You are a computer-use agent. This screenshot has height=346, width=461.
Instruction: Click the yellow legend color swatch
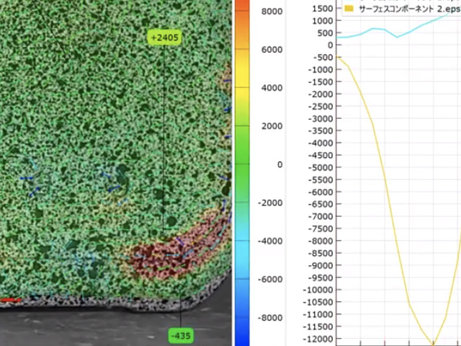pyautogui.click(x=349, y=9)
